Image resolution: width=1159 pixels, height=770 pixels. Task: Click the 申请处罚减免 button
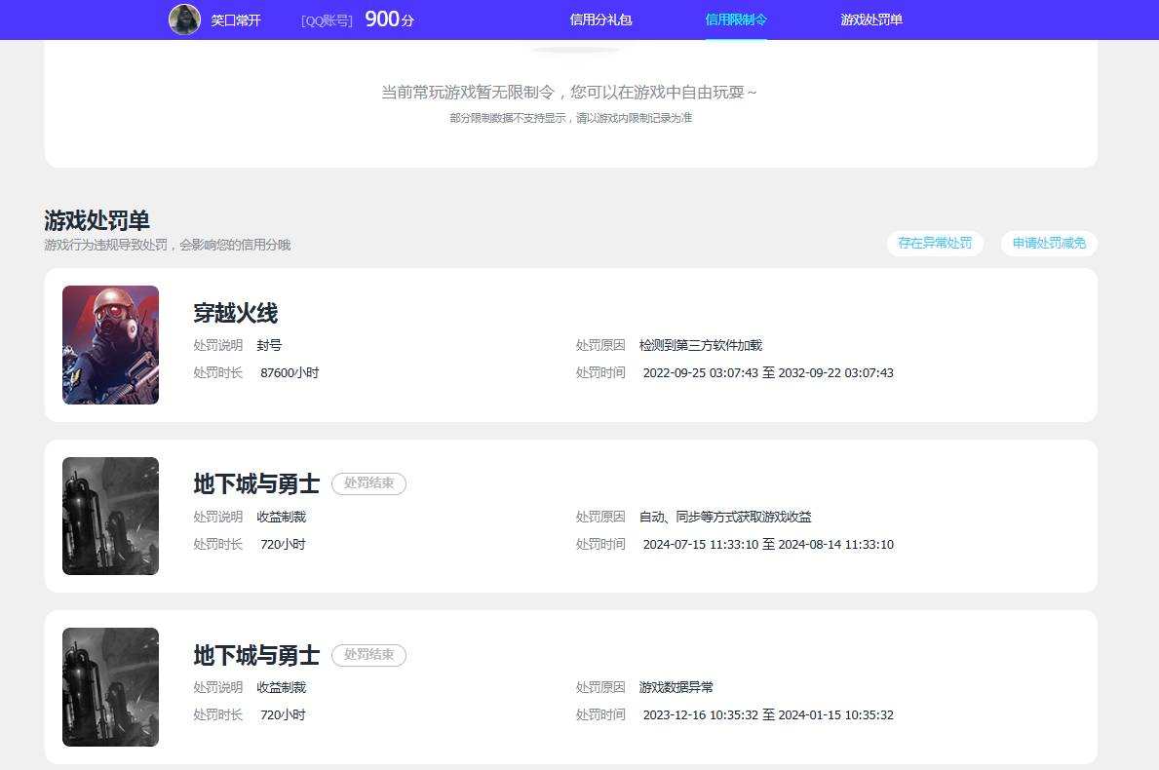[x=1049, y=243]
